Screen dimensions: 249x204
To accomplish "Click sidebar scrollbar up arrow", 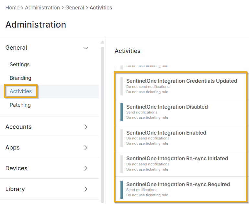I will click(x=103, y=42).
